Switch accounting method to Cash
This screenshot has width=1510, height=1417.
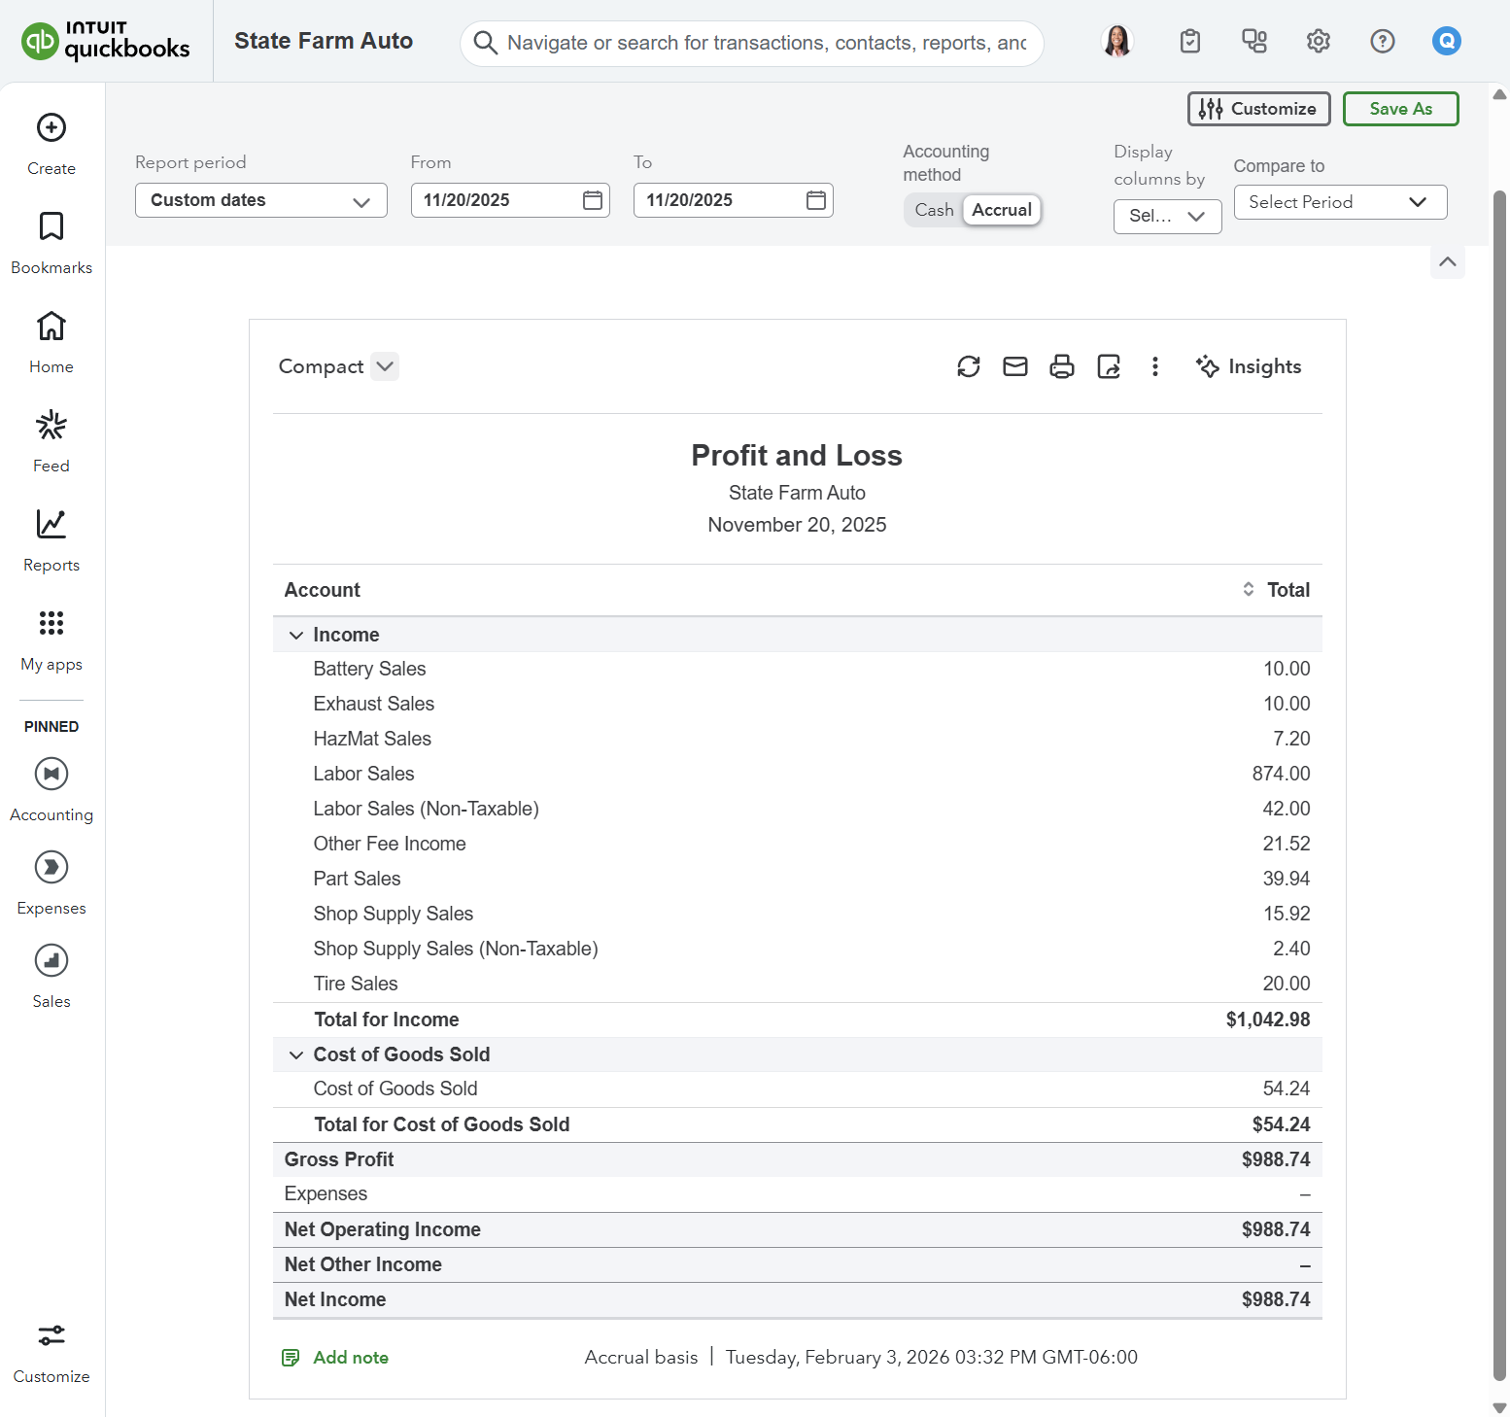(x=933, y=210)
